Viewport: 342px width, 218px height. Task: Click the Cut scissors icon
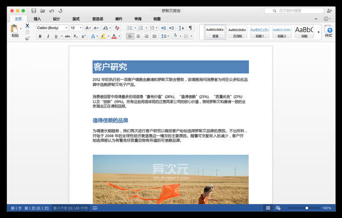click(x=27, y=26)
